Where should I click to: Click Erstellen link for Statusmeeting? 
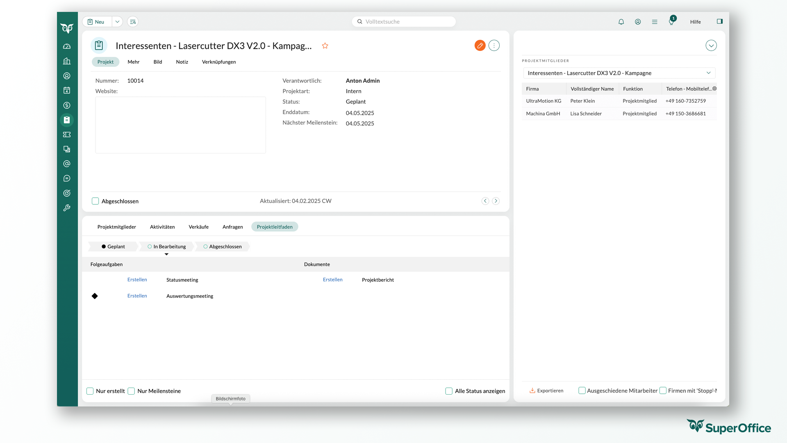[x=137, y=280]
